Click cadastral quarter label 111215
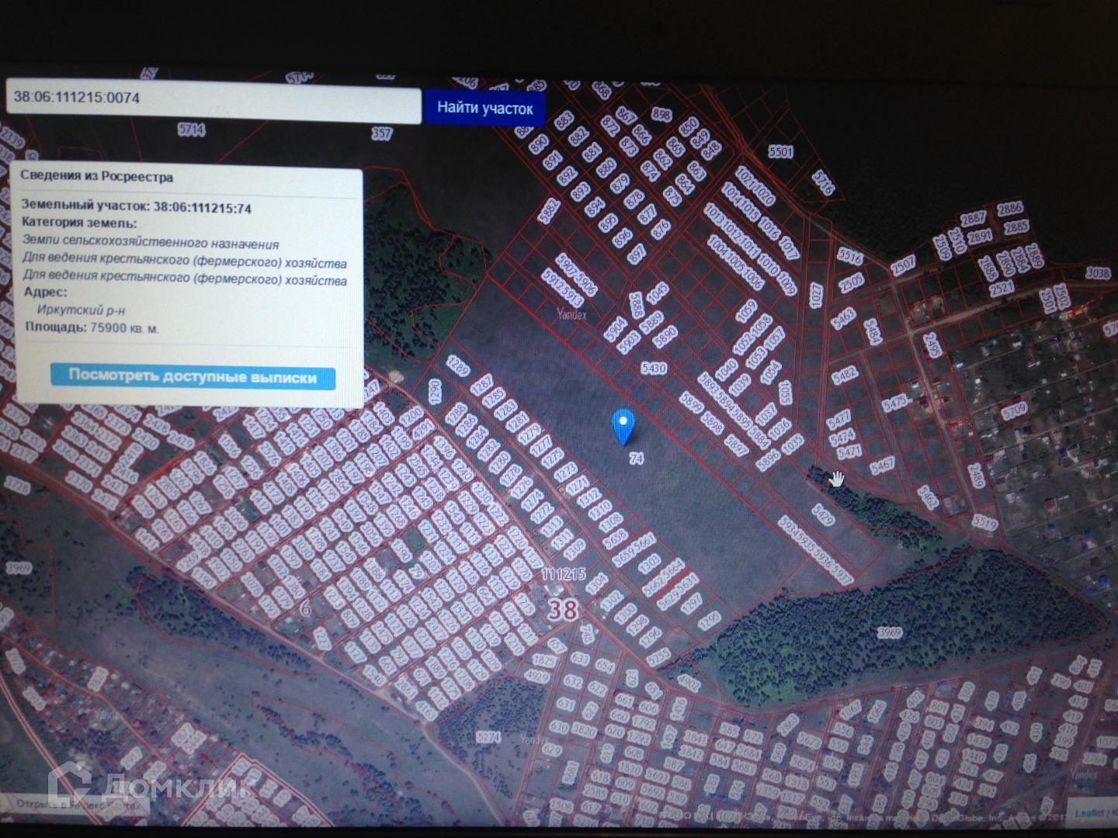Screen dimensions: 1118x838 click(564, 575)
